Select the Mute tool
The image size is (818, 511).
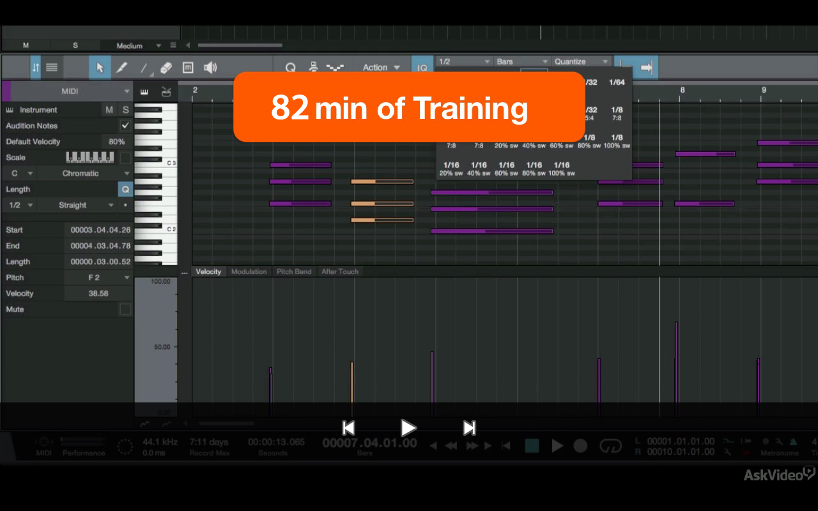[188, 67]
